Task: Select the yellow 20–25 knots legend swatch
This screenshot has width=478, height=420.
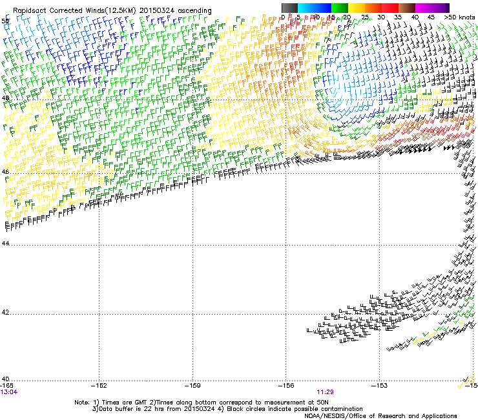Action: [x=357, y=8]
